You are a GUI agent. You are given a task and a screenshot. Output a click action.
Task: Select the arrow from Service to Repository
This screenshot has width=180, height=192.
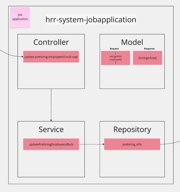click(91, 144)
